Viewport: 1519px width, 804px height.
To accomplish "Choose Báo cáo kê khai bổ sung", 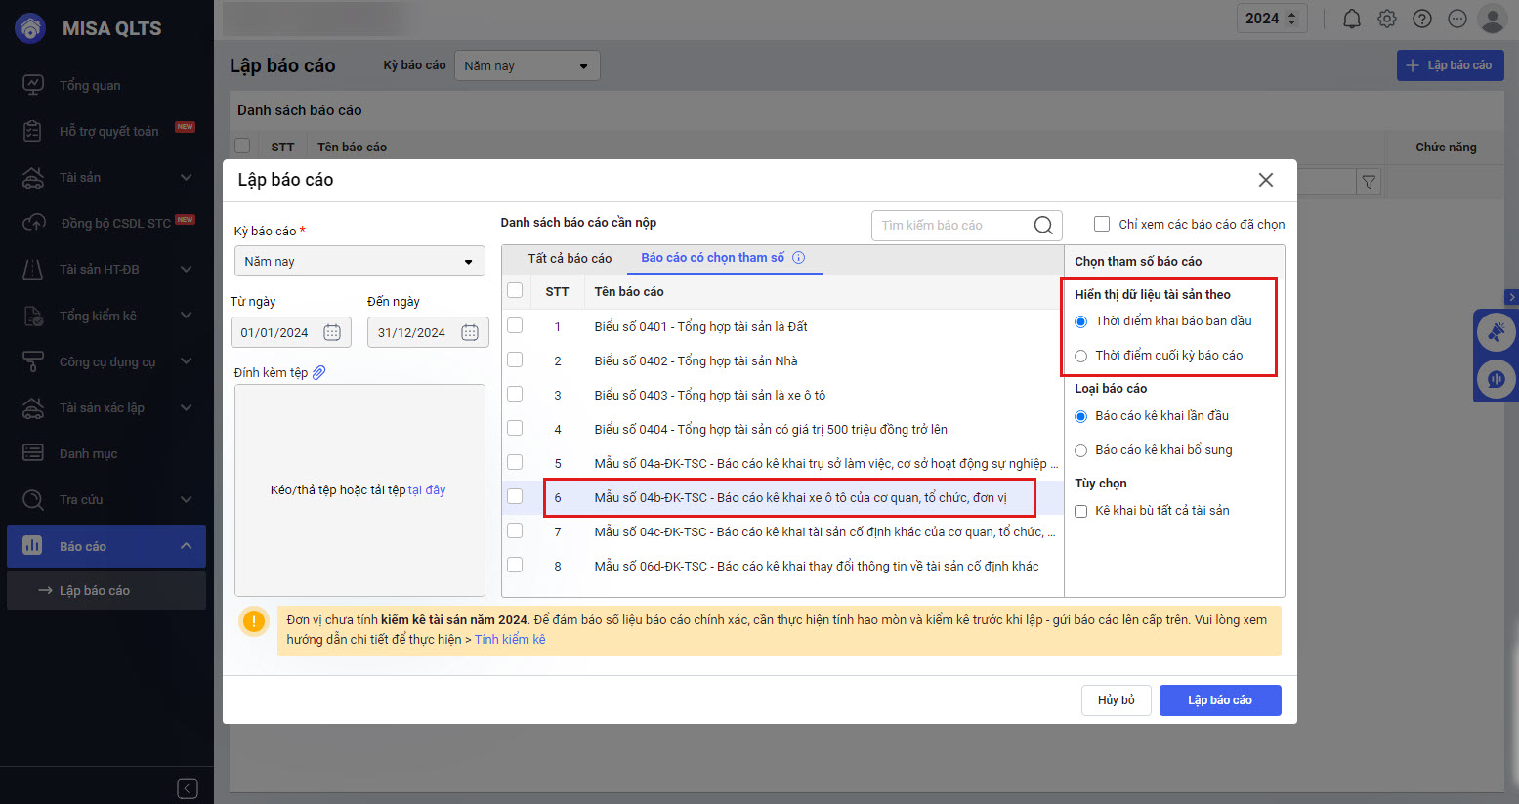I will point(1081,450).
